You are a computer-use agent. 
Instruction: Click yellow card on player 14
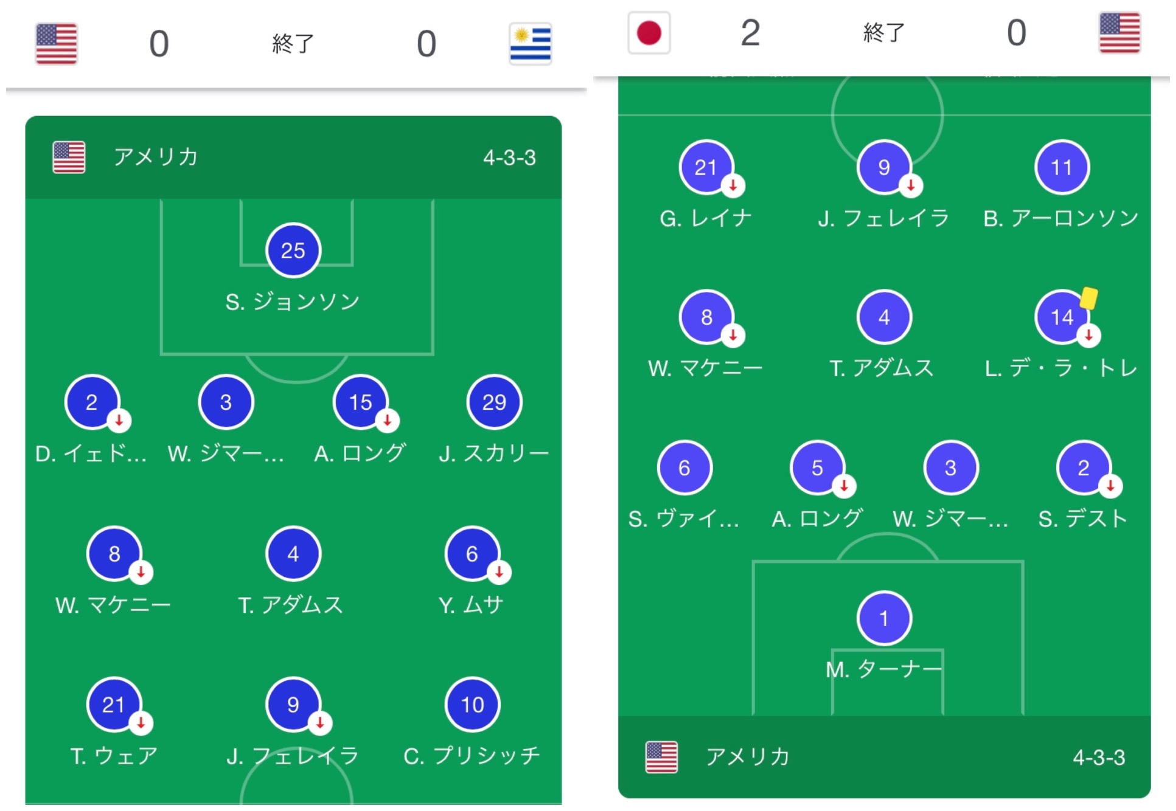[1088, 299]
